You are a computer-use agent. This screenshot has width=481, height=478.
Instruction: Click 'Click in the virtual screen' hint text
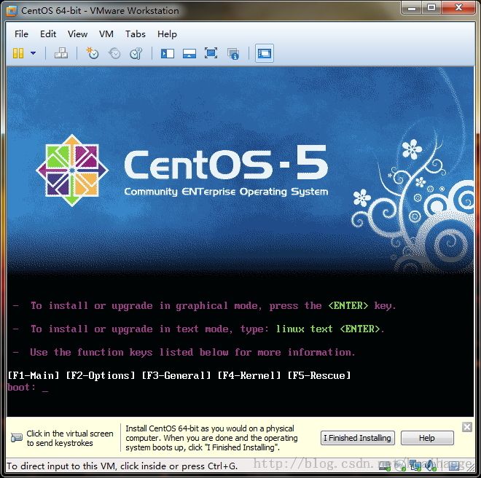70,438
